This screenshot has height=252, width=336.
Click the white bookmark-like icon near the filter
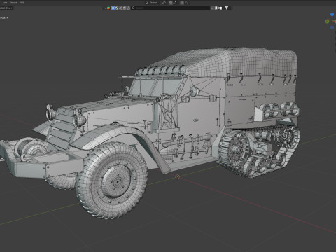tap(216, 8)
